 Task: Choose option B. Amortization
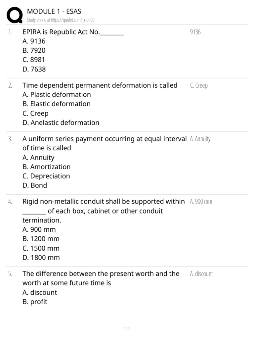47,167
